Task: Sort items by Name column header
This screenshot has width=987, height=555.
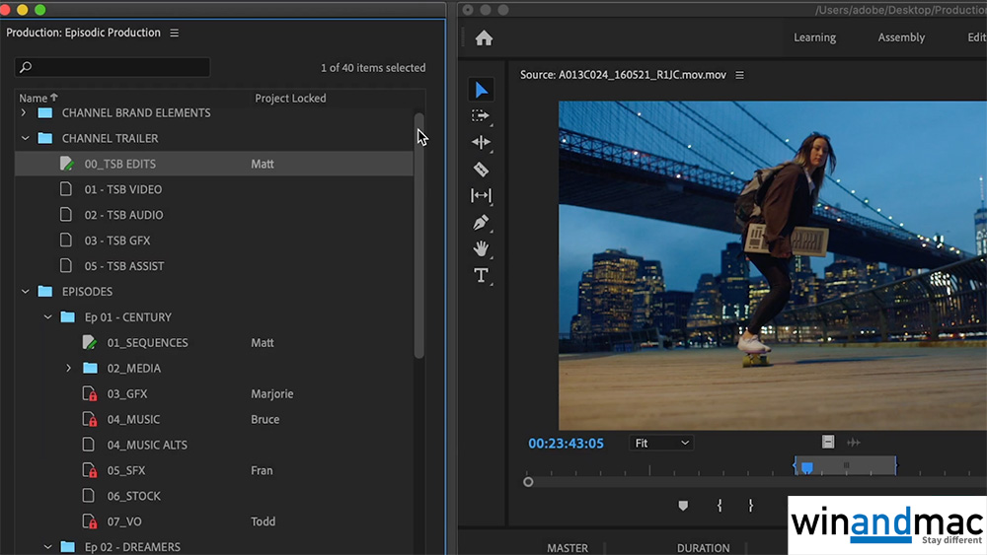Action: tap(34, 98)
